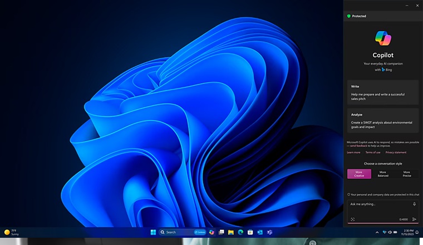
Task: Open Task View on the taskbar
Action: click(x=221, y=232)
